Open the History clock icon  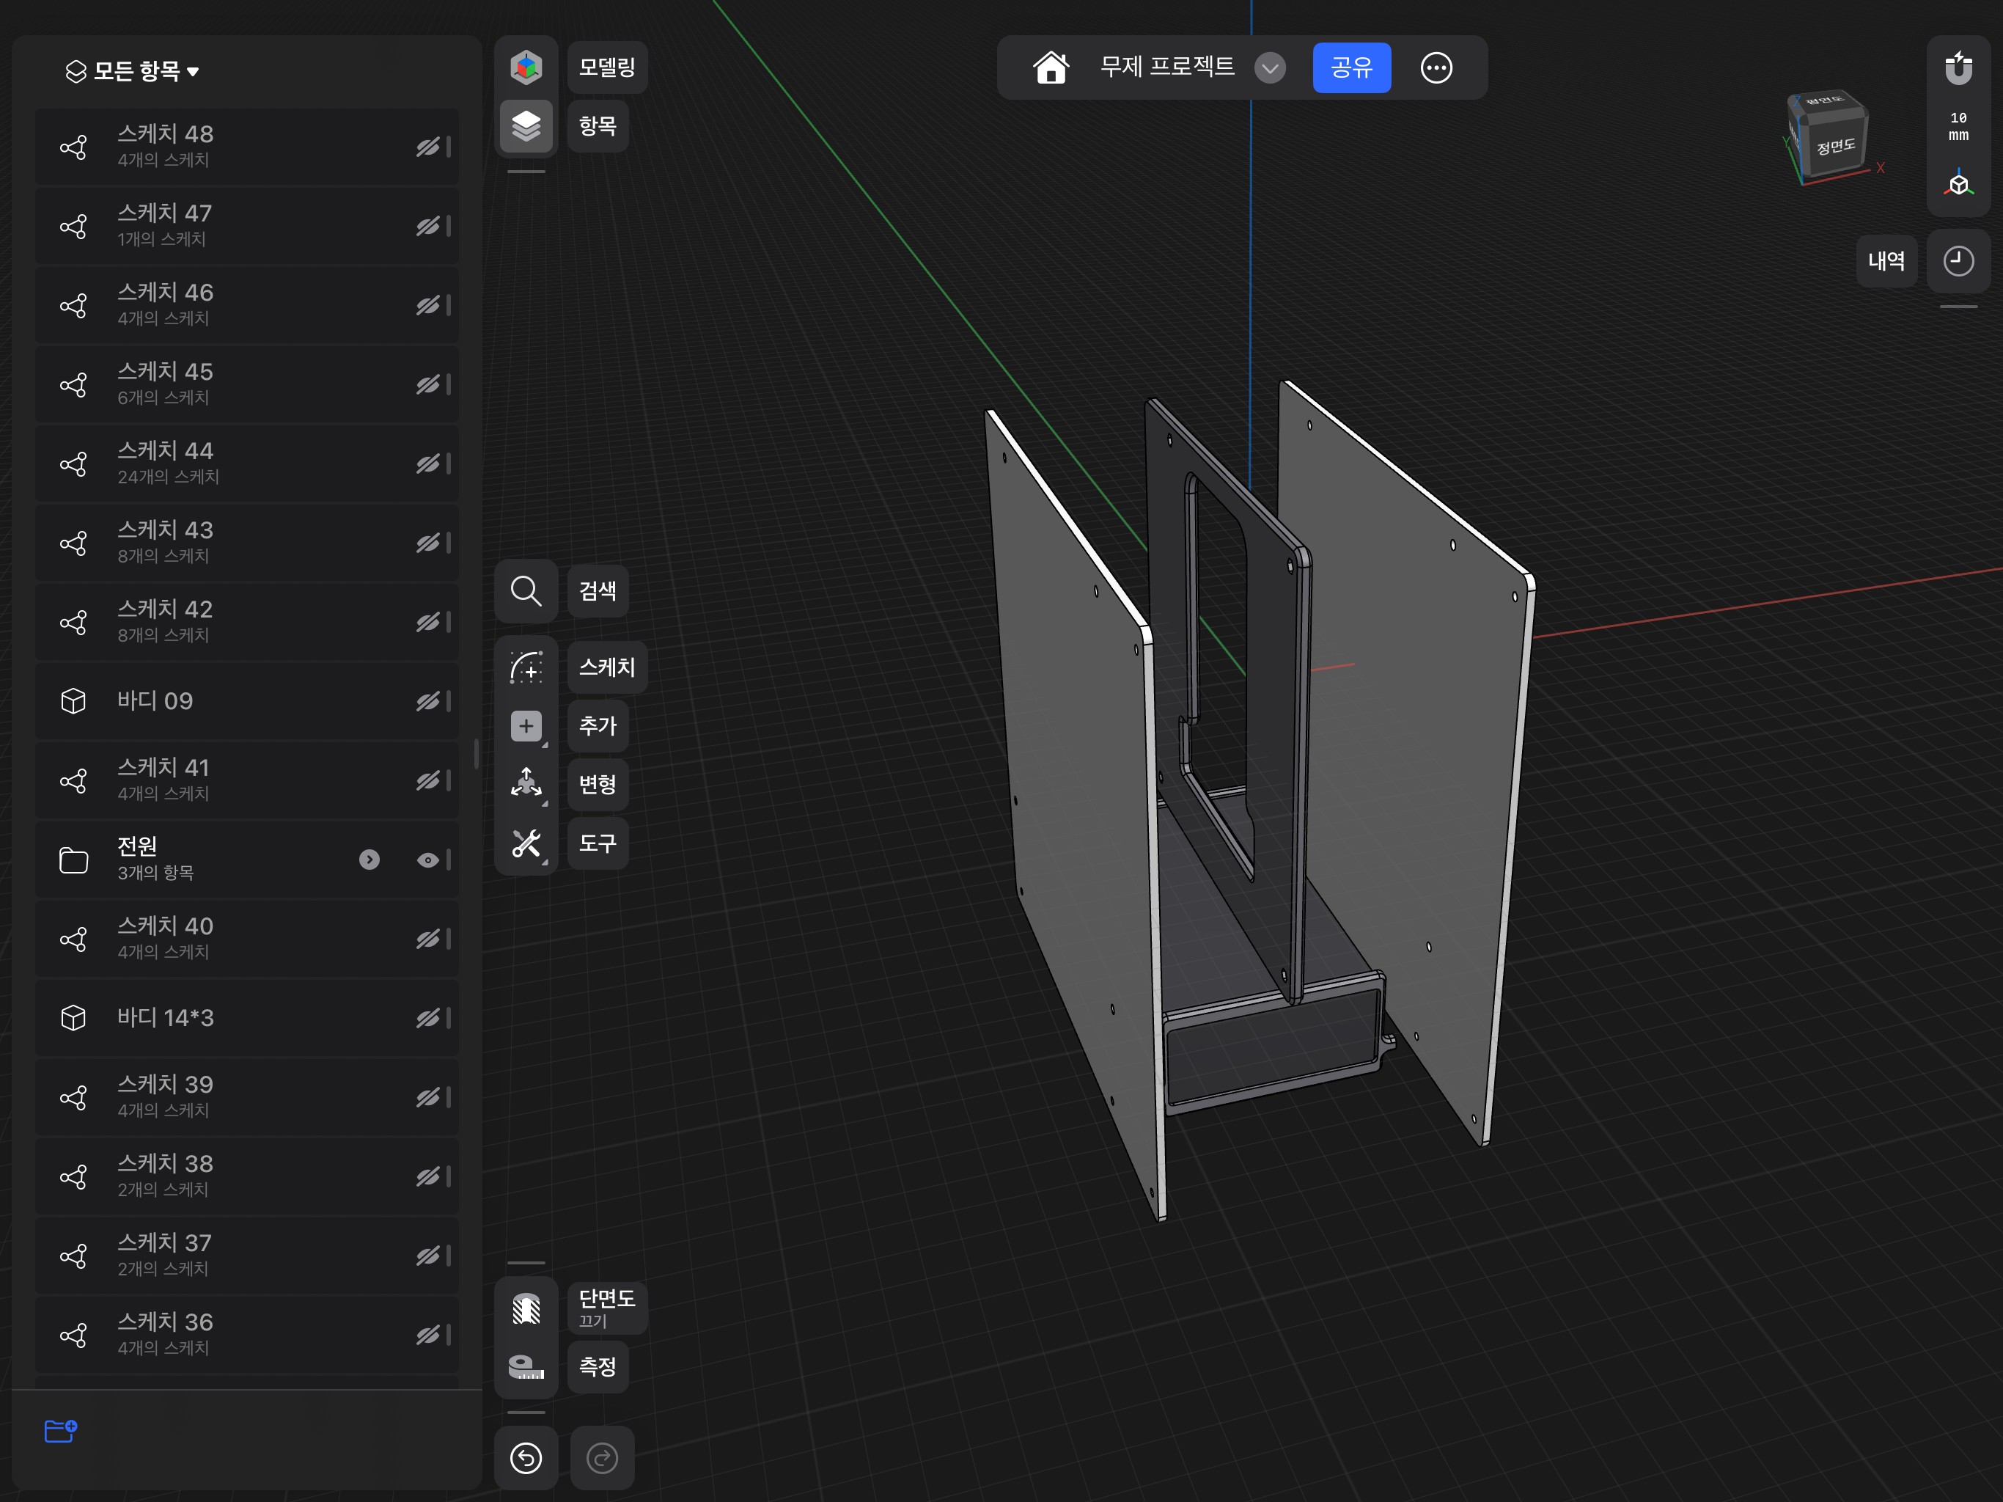(1958, 261)
